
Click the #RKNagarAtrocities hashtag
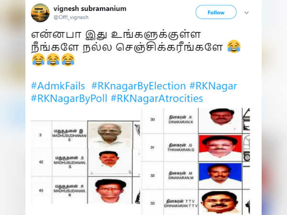click(x=157, y=98)
